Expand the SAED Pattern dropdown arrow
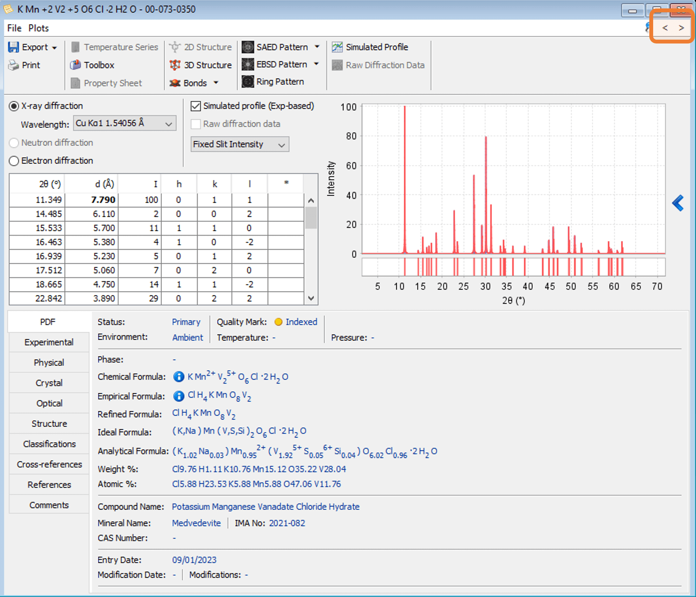 tap(317, 47)
